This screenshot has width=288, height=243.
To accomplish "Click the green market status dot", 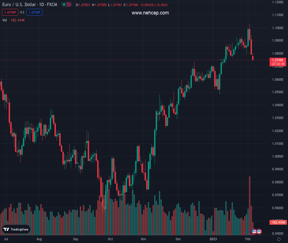I will pyautogui.click(x=64, y=4).
